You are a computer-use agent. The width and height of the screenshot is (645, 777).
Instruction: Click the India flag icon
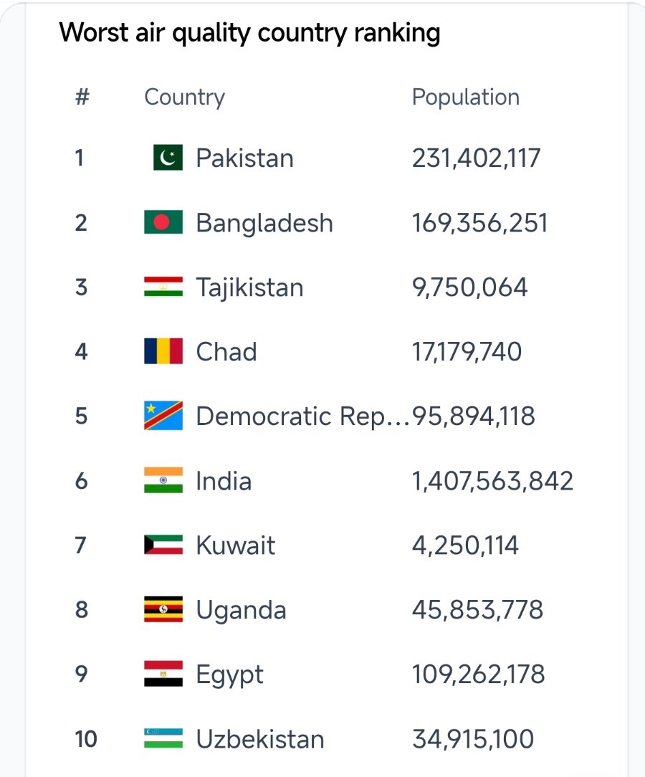[163, 480]
